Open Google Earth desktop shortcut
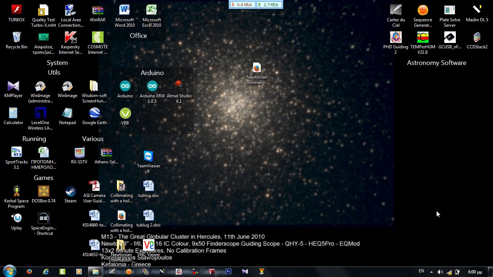 [x=95, y=116]
